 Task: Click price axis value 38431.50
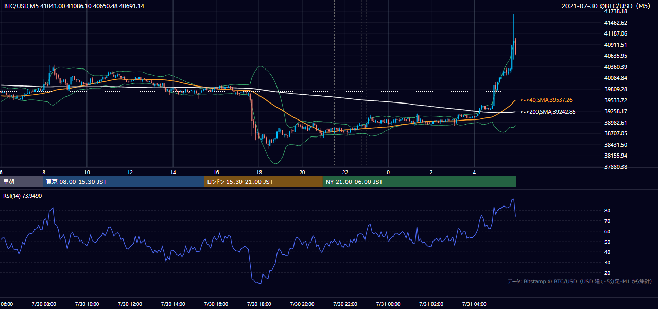pyautogui.click(x=615, y=145)
